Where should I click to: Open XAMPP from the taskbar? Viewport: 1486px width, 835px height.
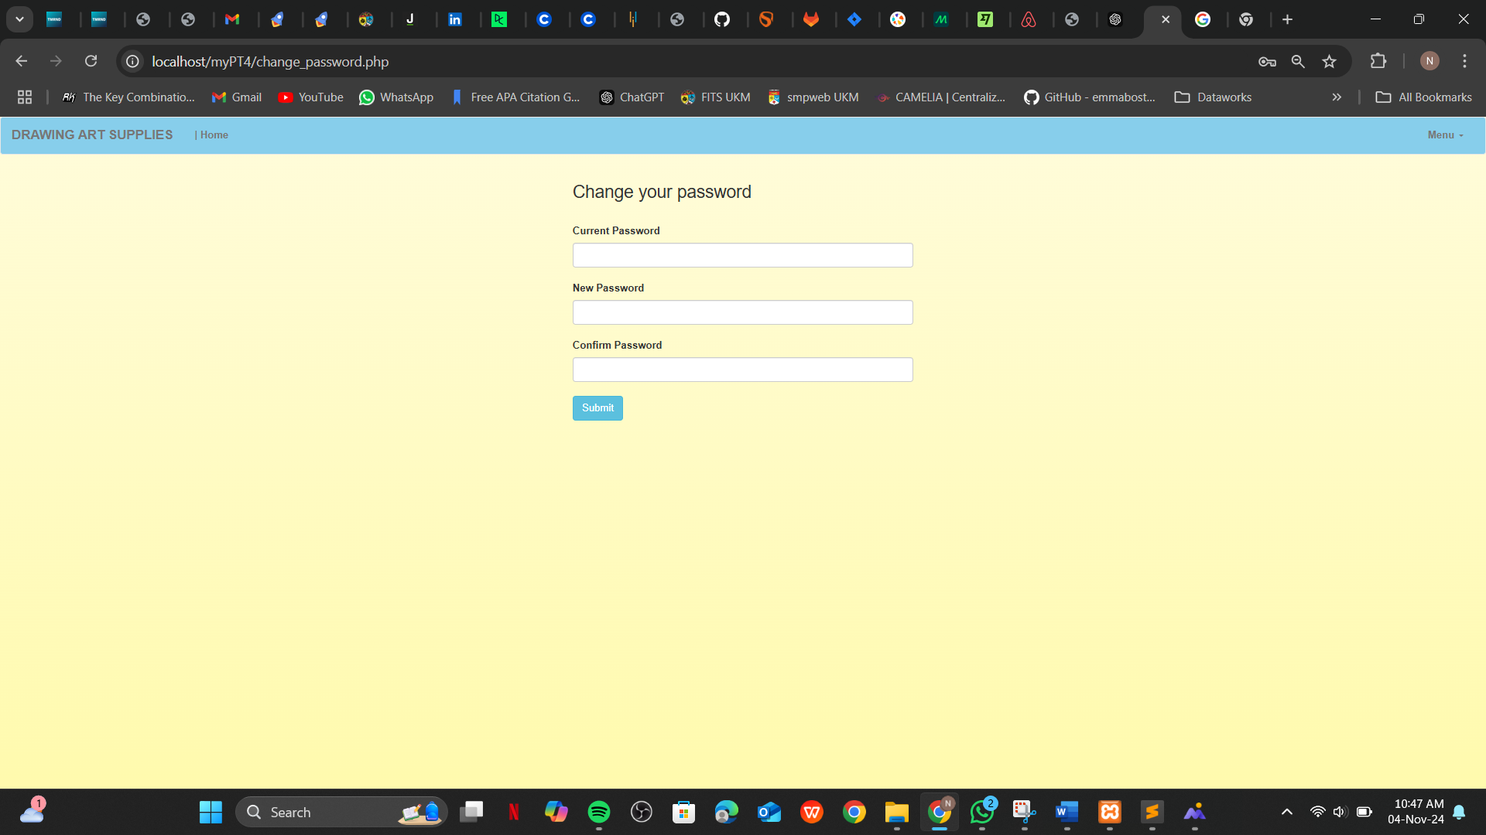(x=1110, y=812)
